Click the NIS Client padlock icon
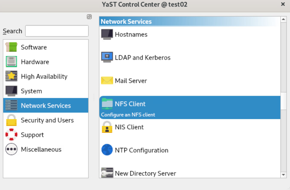The width and height of the screenshot is (290, 190). 107,127
